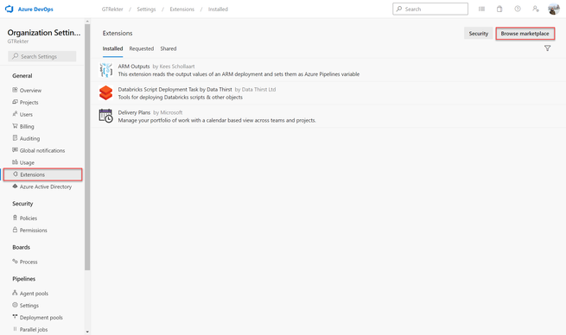Open the help question mark icon
566x335 pixels.
[x=518, y=9]
